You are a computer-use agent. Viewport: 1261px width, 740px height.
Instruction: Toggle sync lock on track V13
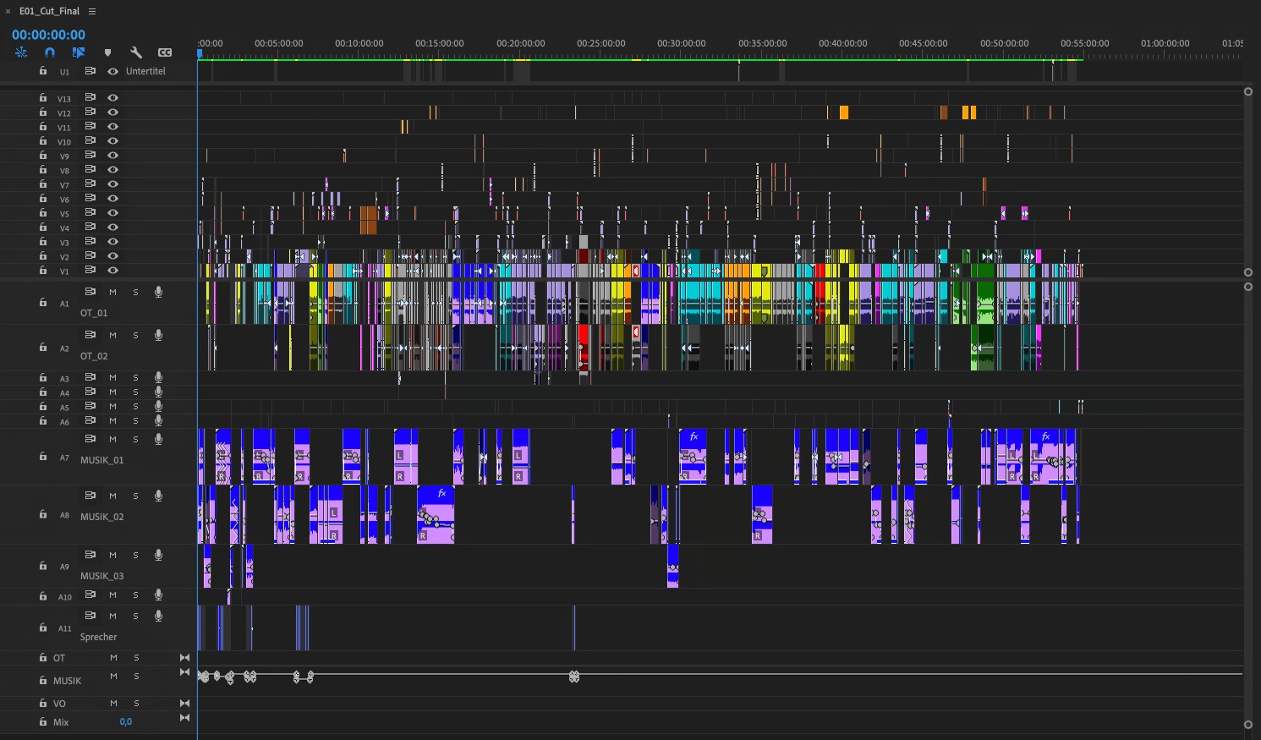(90, 97)
